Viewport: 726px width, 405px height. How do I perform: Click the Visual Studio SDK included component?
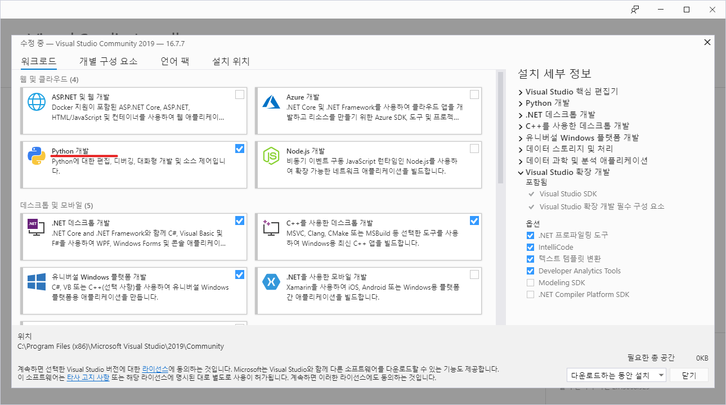(568, 193)
